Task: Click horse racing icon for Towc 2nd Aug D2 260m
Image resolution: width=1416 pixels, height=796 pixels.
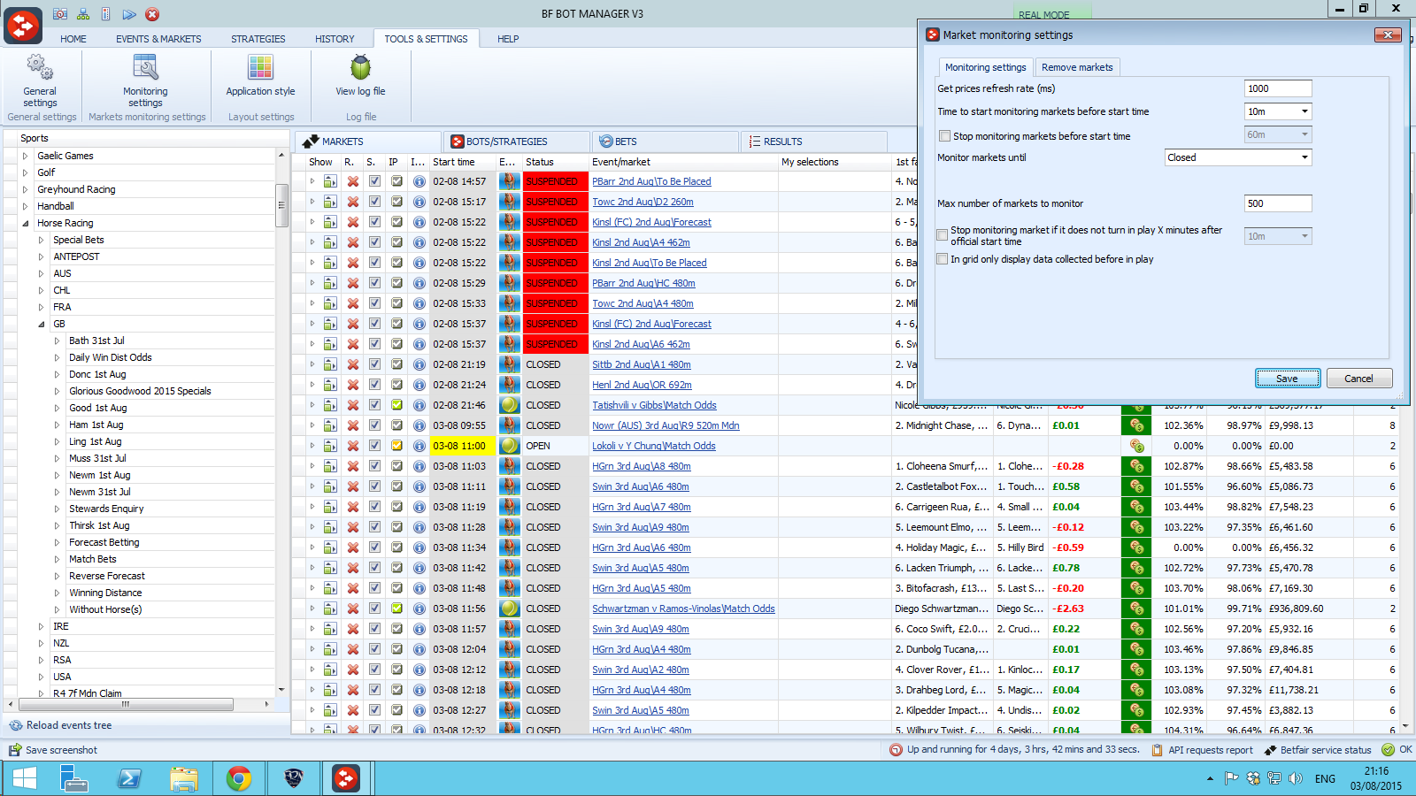Action: click(509, 202)
